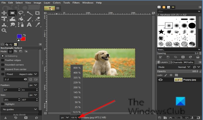Image resolution: width=203 pixels, height=120 pixels.
Task: Open the File menu
Action: pyautogui.click(x=3, y=3)
